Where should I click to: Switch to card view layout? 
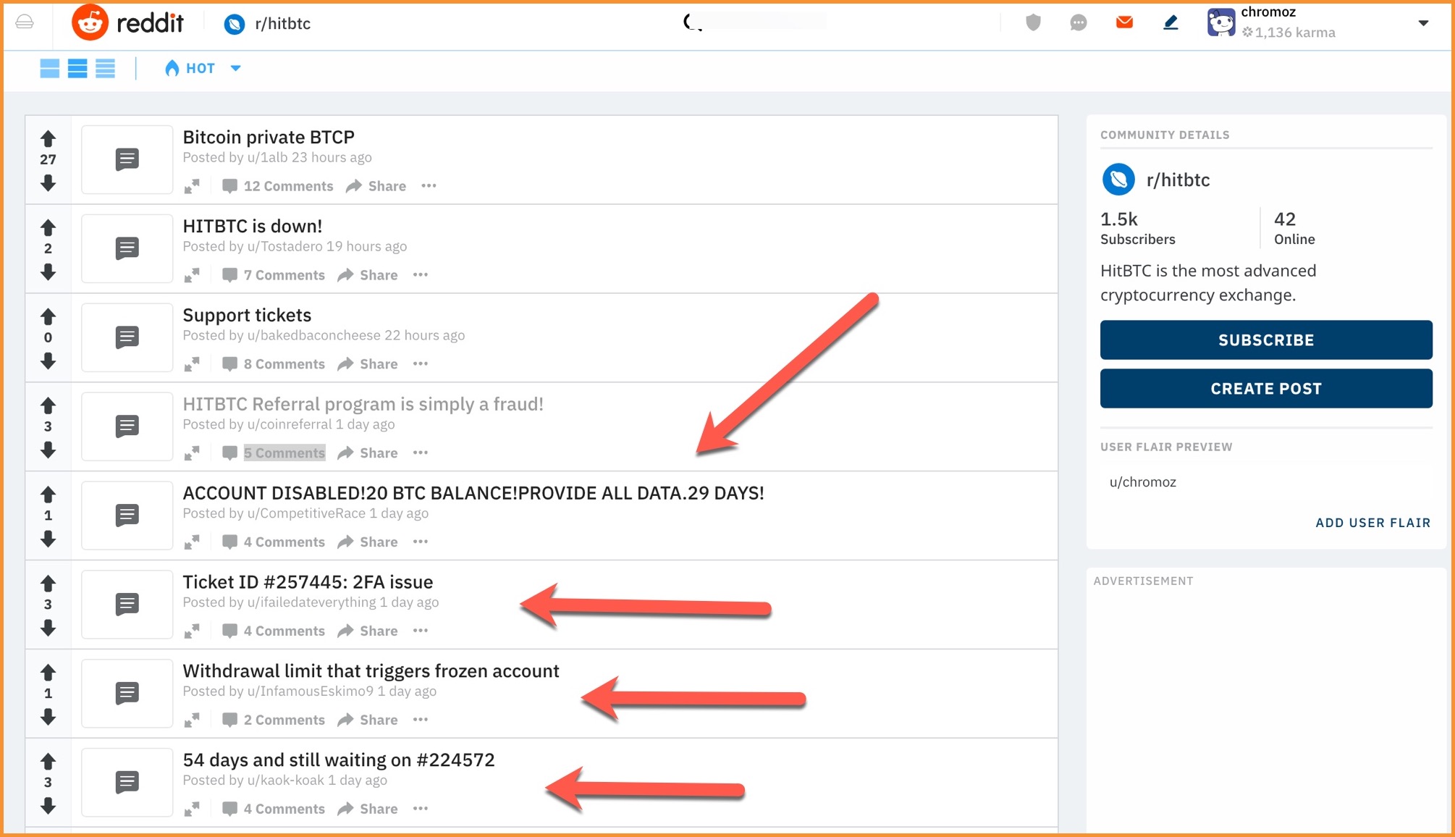coord(49,69)
